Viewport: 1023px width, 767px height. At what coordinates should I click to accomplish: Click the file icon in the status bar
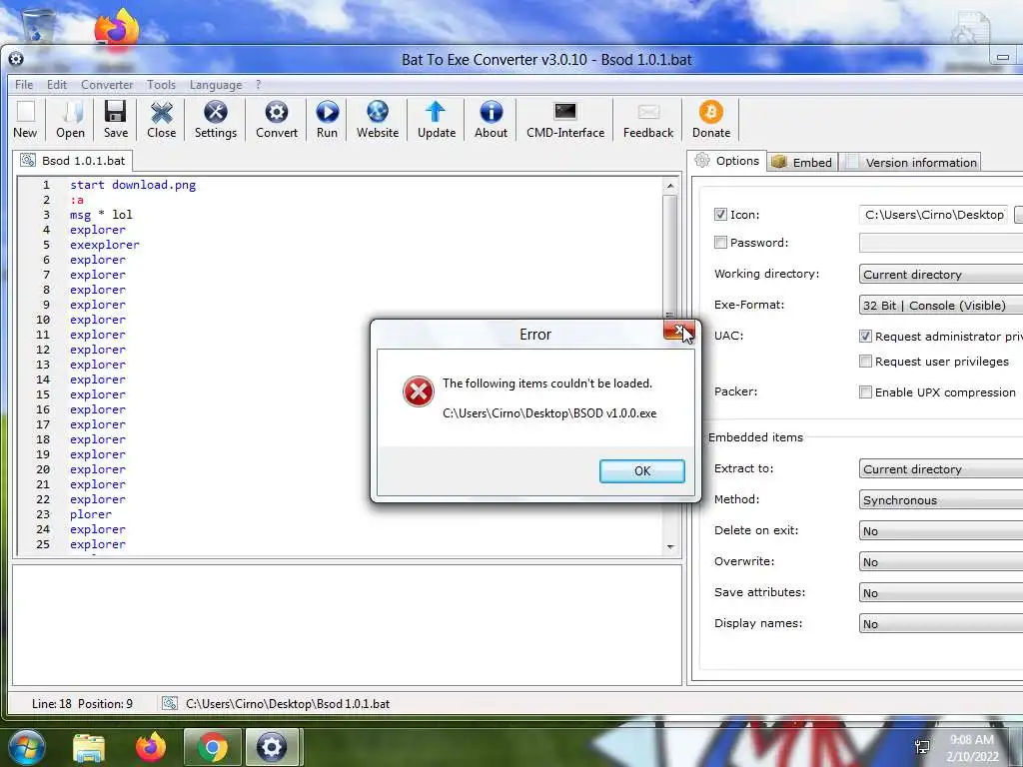coord(170,703)
